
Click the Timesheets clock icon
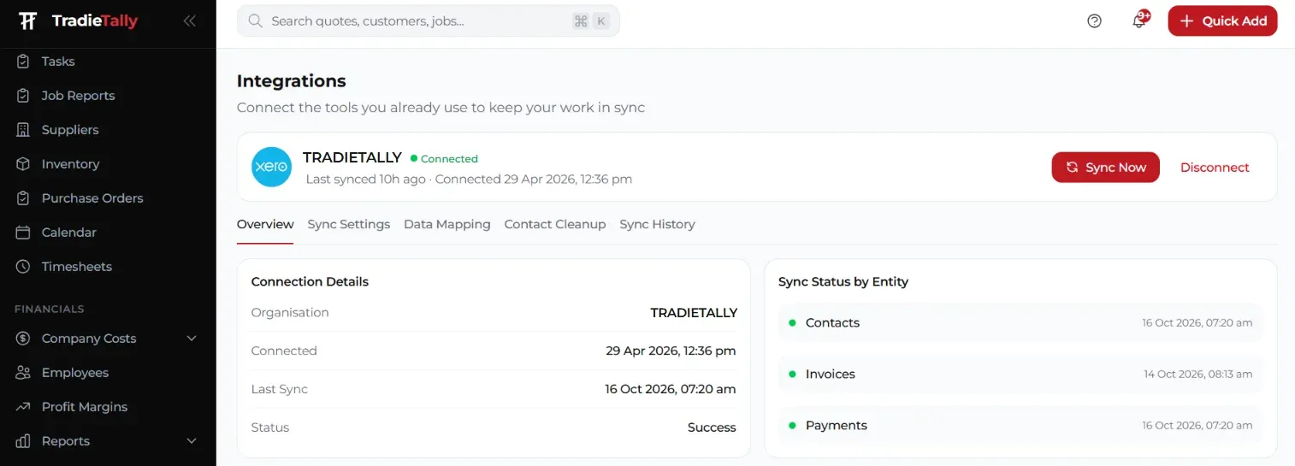[x=24, y=267]
